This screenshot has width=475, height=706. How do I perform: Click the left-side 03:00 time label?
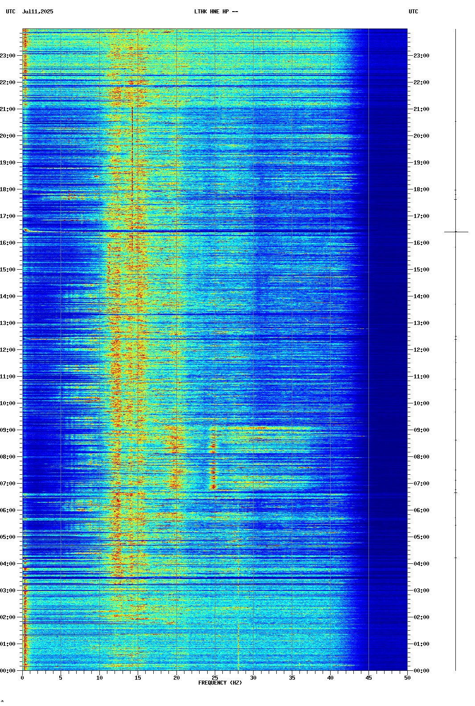[8, 591]
